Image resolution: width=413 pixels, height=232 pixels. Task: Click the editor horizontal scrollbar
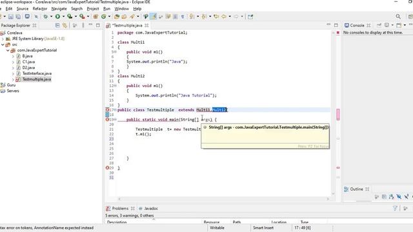pyautogui.click(x=223, y=199)
